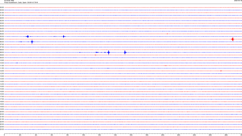242x136 pixels.
Task: Click the '4m' x-axis tick label
Action: 36,135
